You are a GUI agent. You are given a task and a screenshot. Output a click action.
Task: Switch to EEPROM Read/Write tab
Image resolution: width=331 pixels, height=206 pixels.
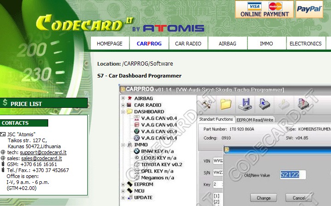tap(255, 119)
